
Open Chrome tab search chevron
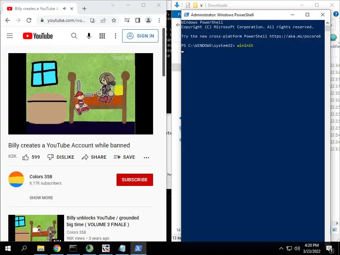pos(113,5)
